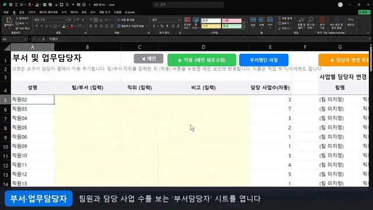This screenshot has height=210, width=373.
Task: Apply the 표준 (Normal) cell style
Action: (x=211, y=21)
